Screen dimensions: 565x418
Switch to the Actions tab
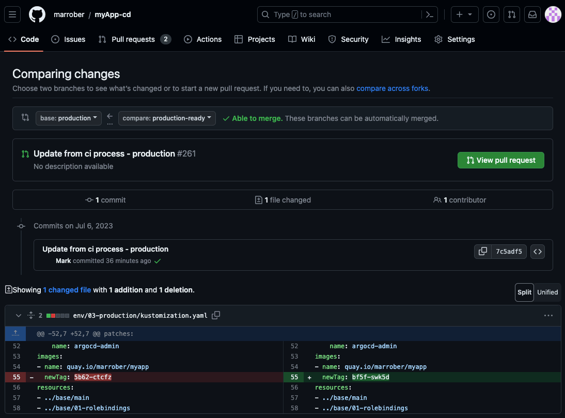point(203,39)
